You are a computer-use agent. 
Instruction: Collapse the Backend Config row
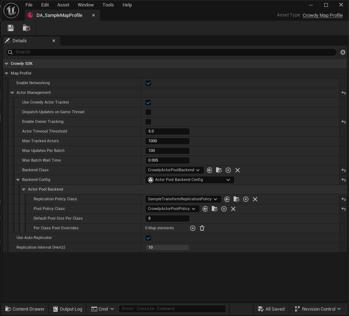click(18, 179)
